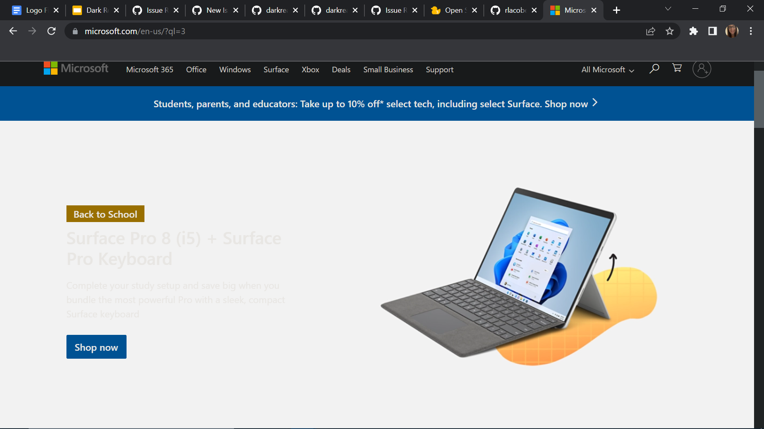Viewport: 764px width, 429px height.
Task: Click the share icon in the address bar
Action: click(650, 31)
